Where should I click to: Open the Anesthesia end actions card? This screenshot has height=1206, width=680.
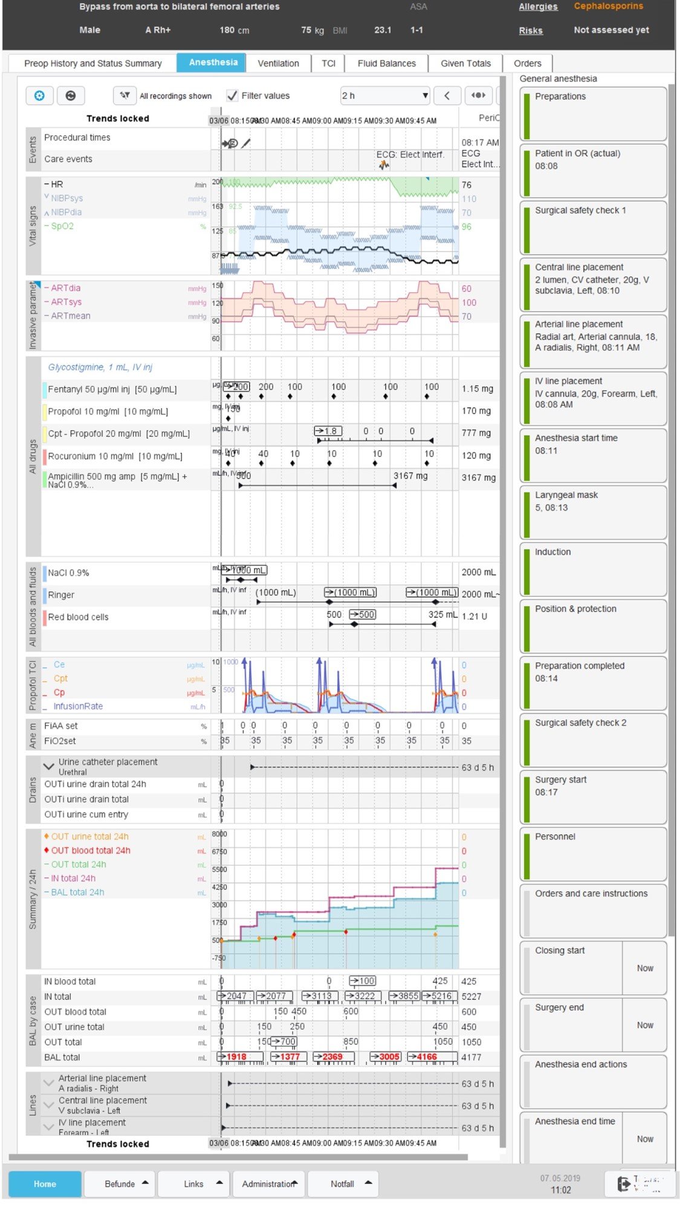point(593,1082)
